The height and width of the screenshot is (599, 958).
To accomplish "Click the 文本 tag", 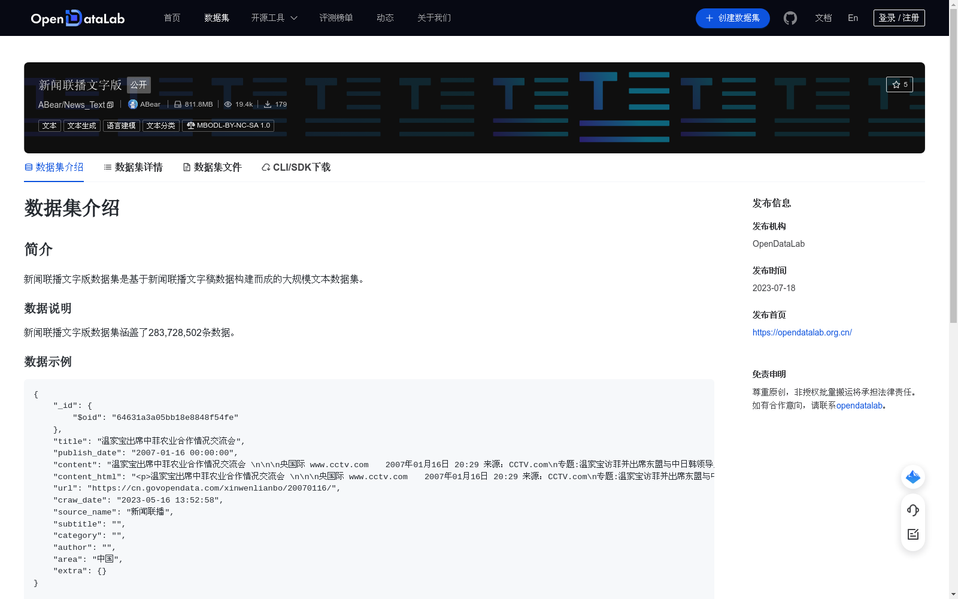I will click(x=50, y=126).
